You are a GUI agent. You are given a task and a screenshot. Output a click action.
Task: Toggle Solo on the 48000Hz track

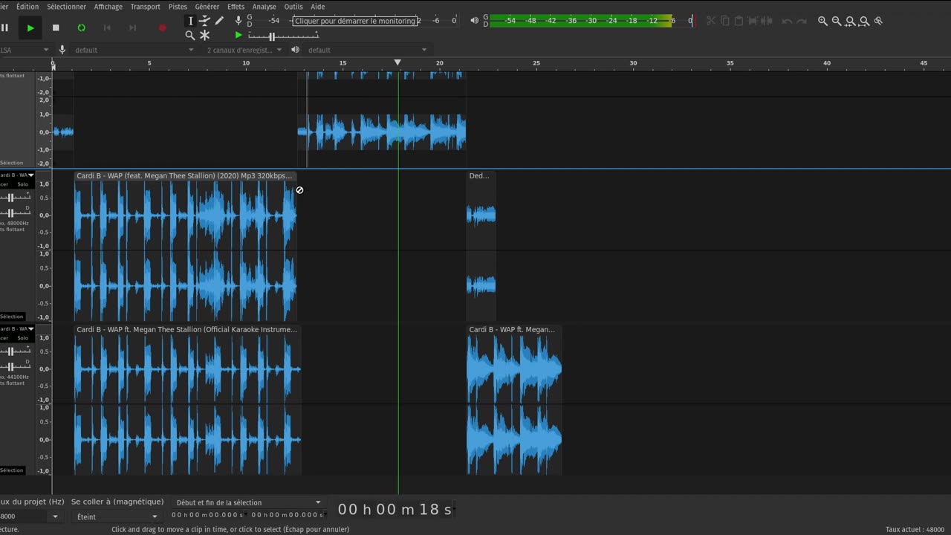click(x=23, y=184)
